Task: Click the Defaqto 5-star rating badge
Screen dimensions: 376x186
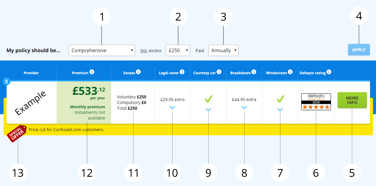Action: point(316,102)
